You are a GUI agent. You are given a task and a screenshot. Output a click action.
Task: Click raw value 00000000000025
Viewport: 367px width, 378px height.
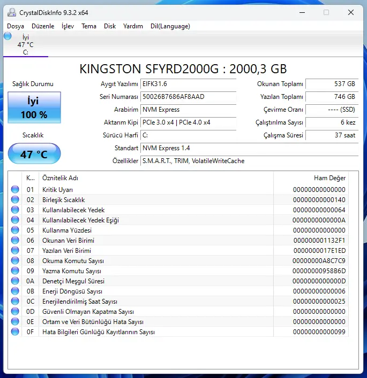click(x=319, y=302)
